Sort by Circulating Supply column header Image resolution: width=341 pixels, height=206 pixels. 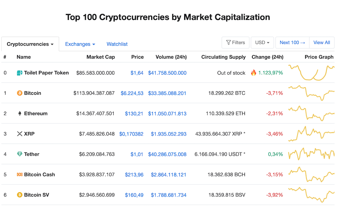coord(223,57)
